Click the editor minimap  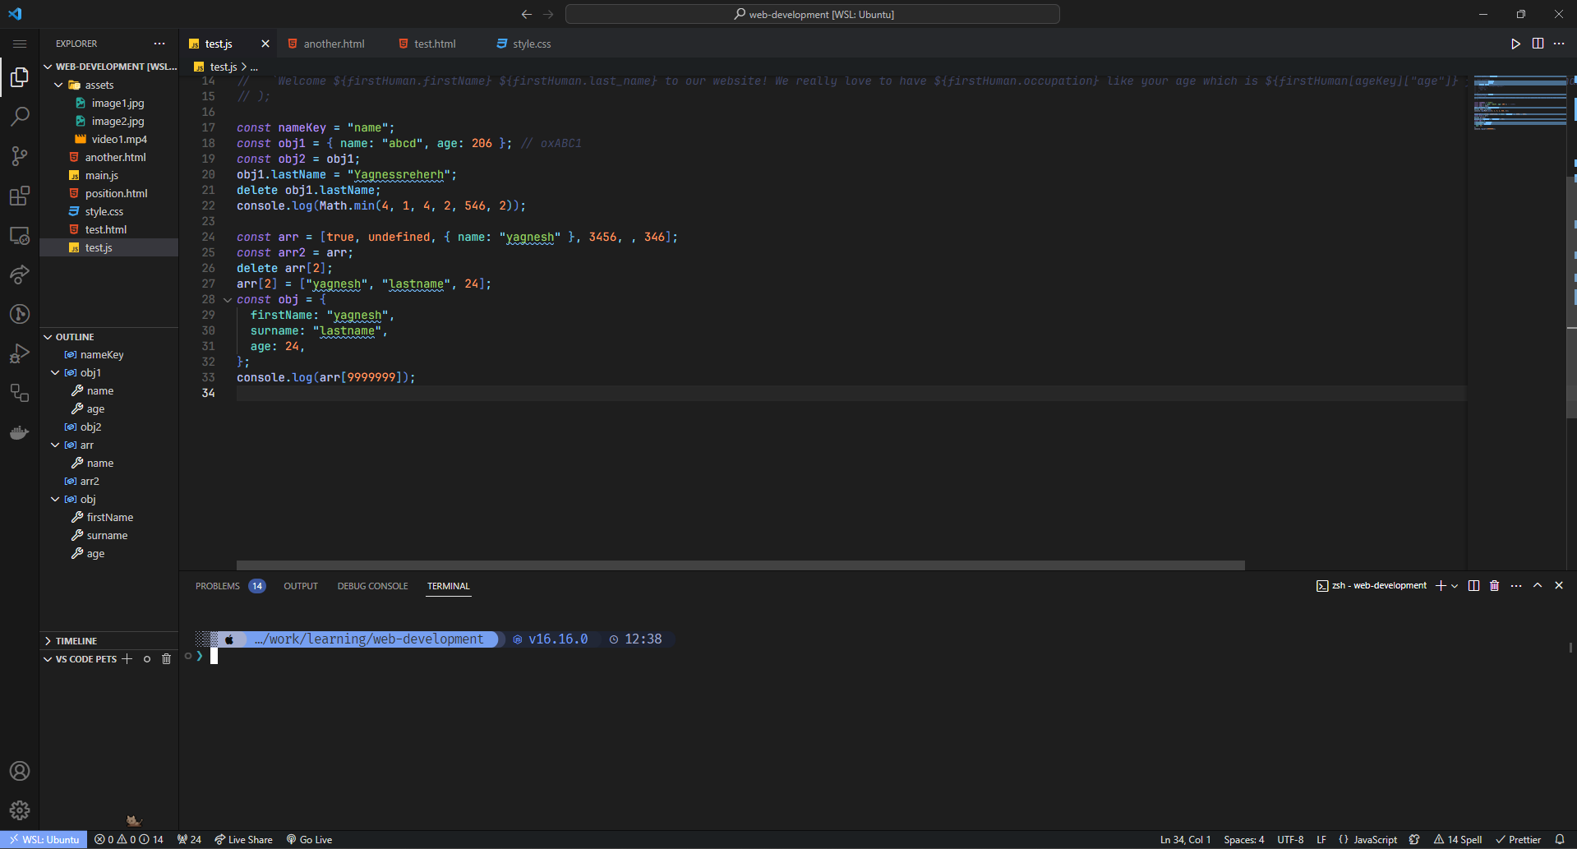tap(1519, 103)
